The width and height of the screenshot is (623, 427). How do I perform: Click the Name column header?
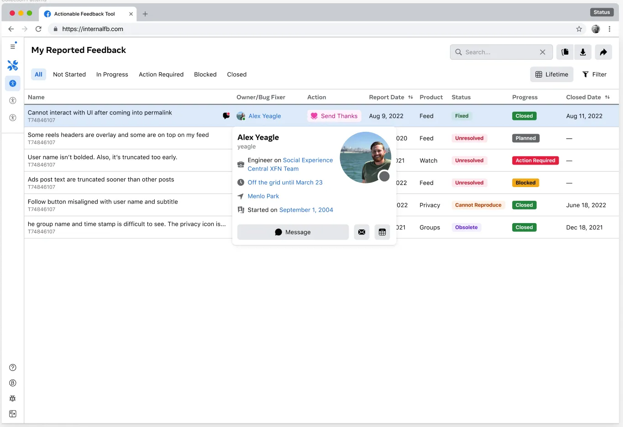tap(36, 97)
